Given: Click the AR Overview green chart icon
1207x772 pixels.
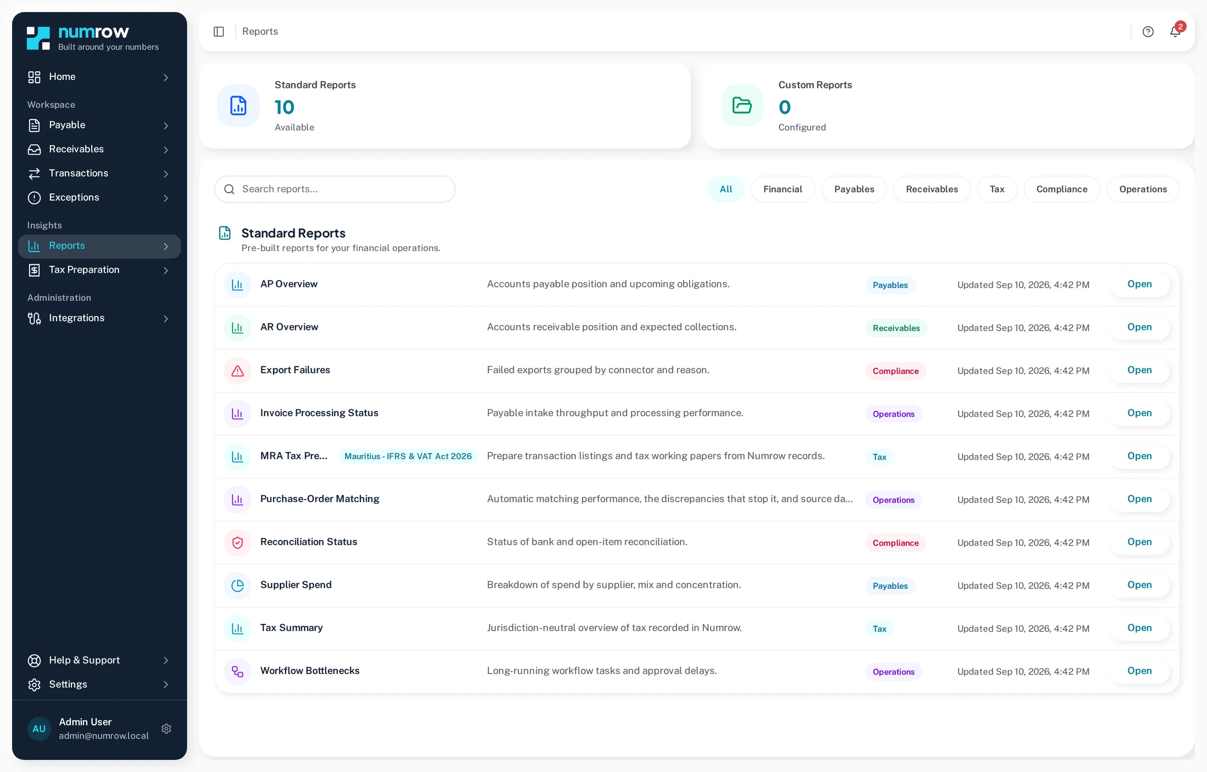Looking at the screenshot, I should (x=238, y=328).
